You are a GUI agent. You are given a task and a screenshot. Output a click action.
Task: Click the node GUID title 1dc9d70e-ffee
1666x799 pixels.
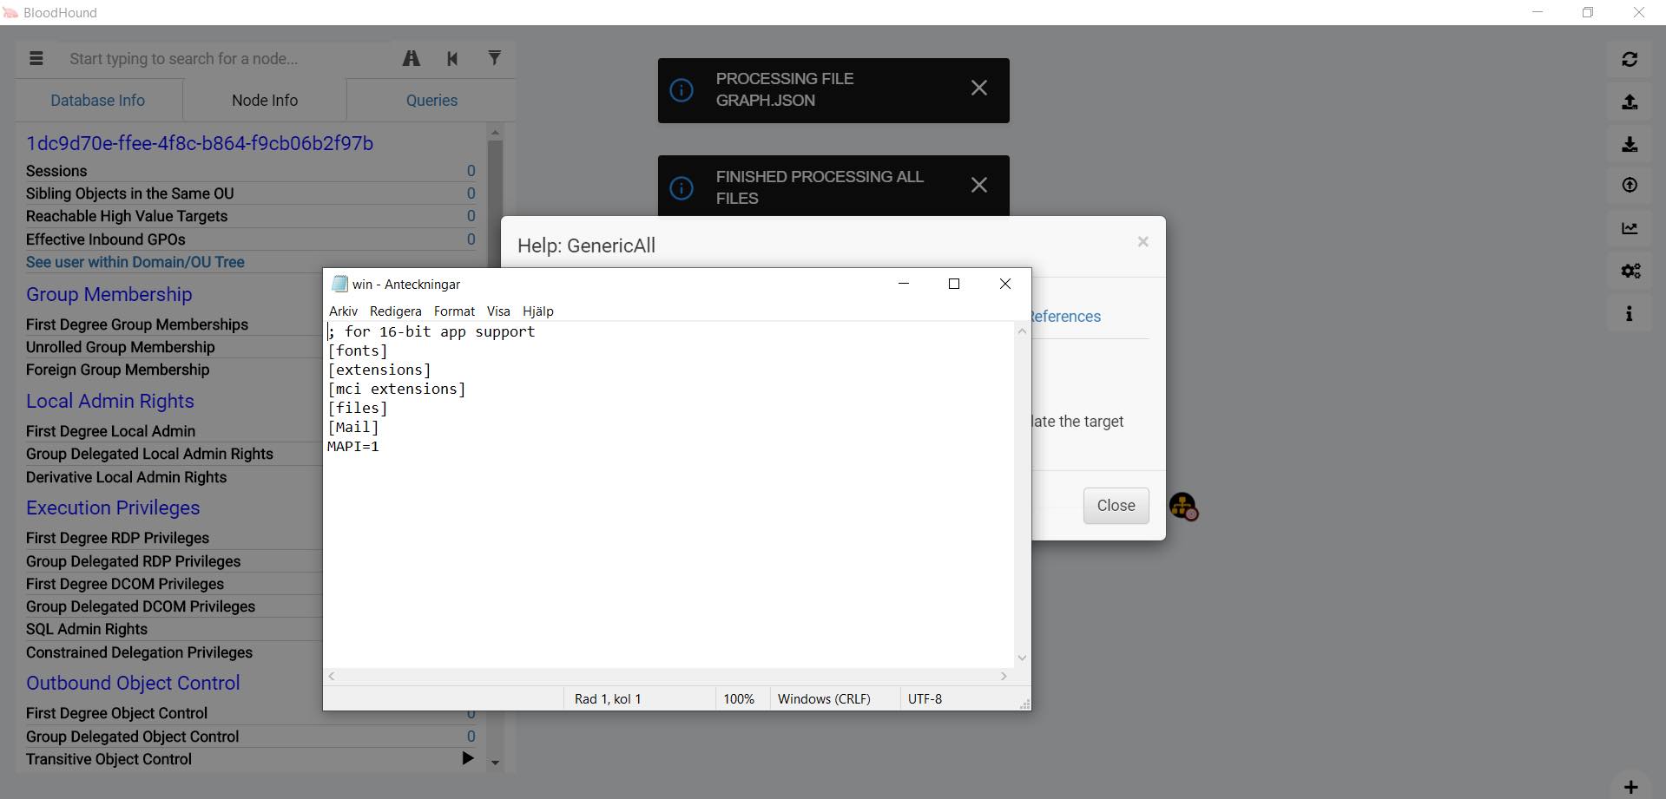[200, 143]
